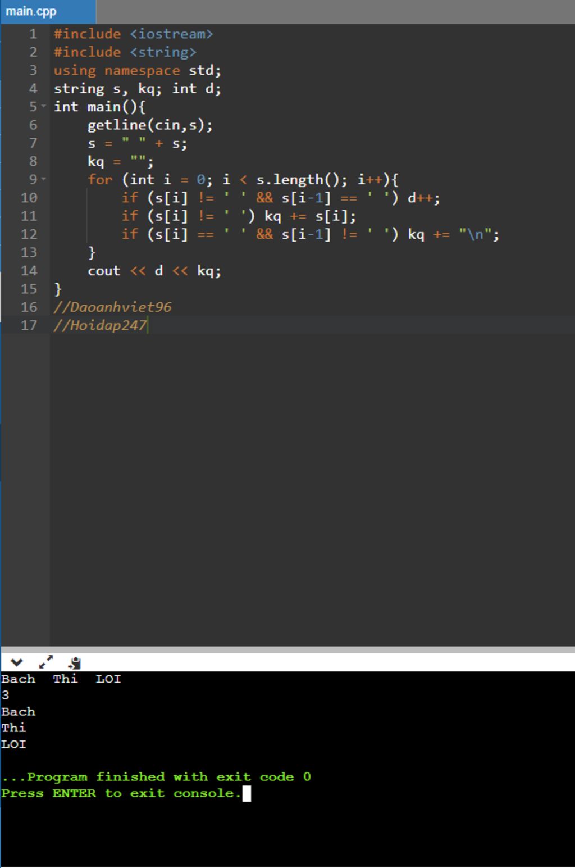This screenshot has width=575, height=868.
Task: Click on 'kq += s[i];' in line 11
Action: 311,216
